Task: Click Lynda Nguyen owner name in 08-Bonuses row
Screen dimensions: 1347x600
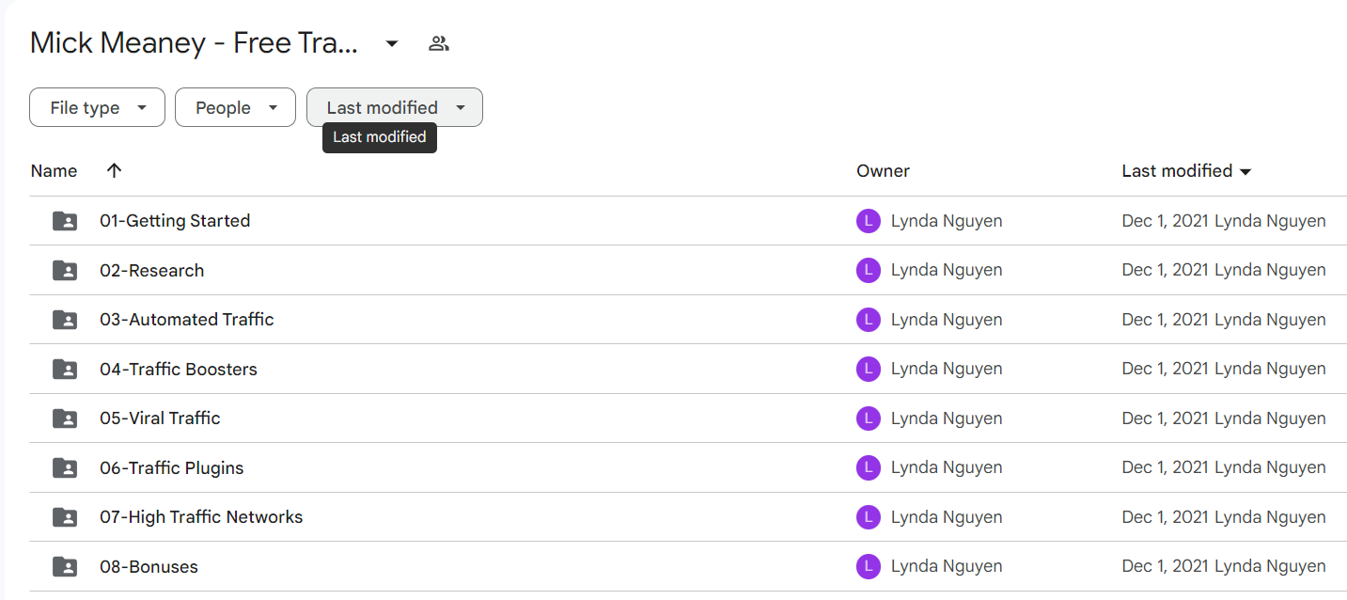Action: click(x=947, y=567)
